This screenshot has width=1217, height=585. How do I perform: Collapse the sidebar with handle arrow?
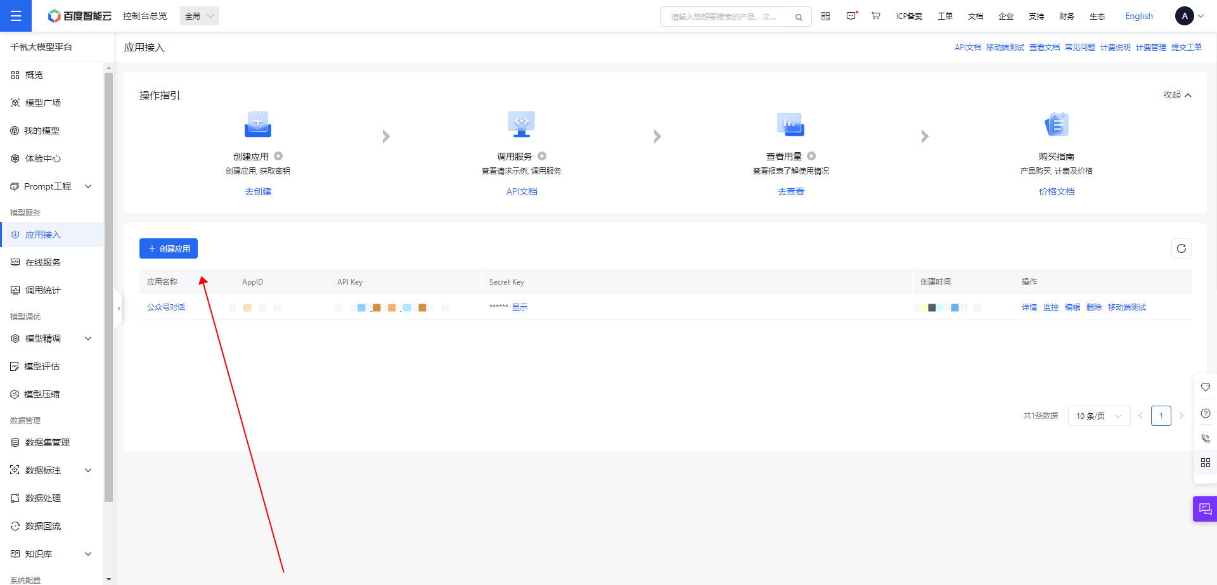(x=118, y=309)
